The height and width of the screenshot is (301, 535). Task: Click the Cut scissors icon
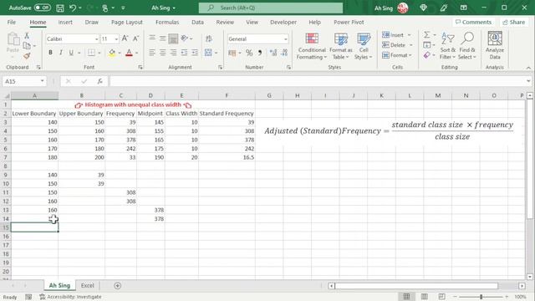point(27,35)
